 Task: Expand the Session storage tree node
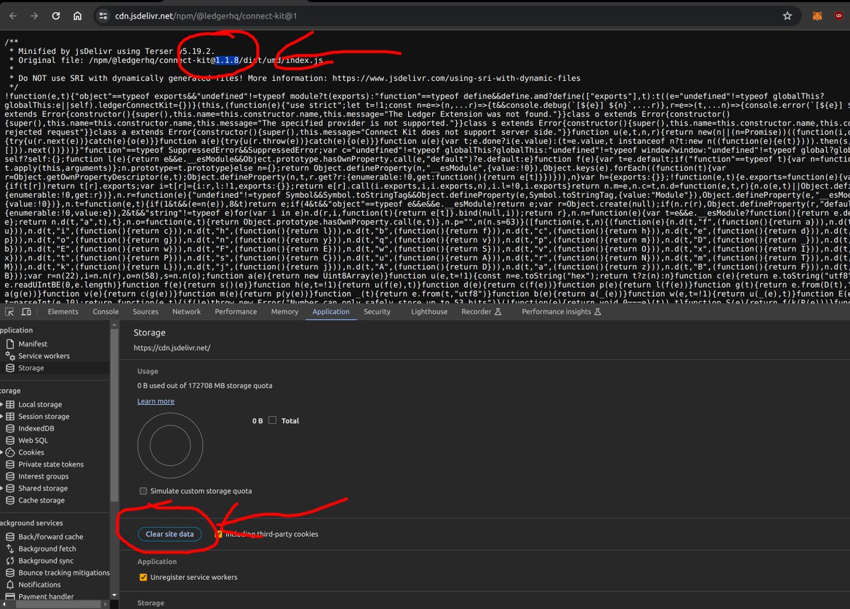tap(2, 417)
